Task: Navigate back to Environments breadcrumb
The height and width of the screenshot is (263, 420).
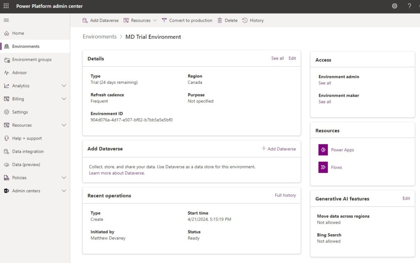Action: (x=100, y=36)
